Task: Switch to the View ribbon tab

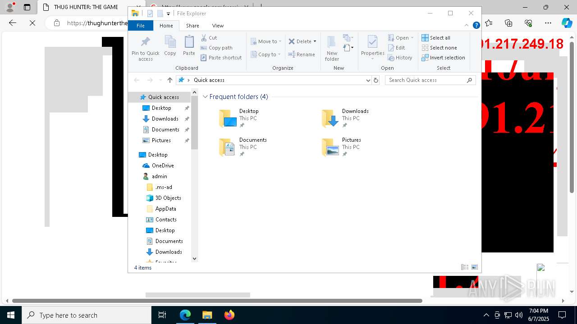Action: 218,26
